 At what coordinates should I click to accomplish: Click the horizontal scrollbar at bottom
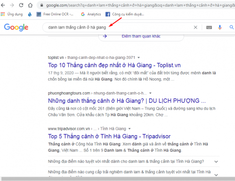[118, 179]
